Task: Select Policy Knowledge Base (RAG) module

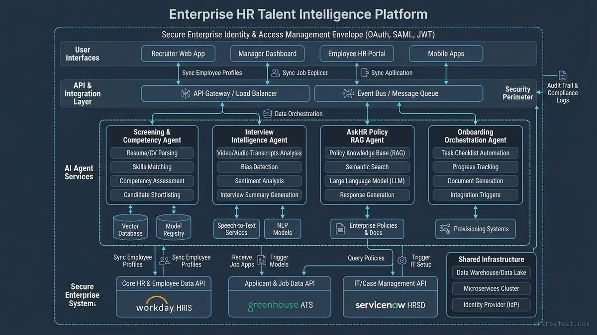Action: (x=367, y=153)
